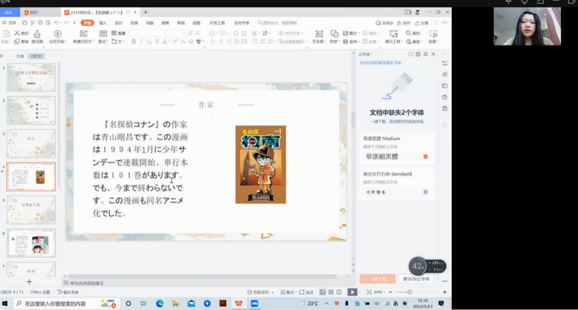Click the New Slide (新建幻灯片) icon
The image size is (578, 310).
[x=83, y=34]
